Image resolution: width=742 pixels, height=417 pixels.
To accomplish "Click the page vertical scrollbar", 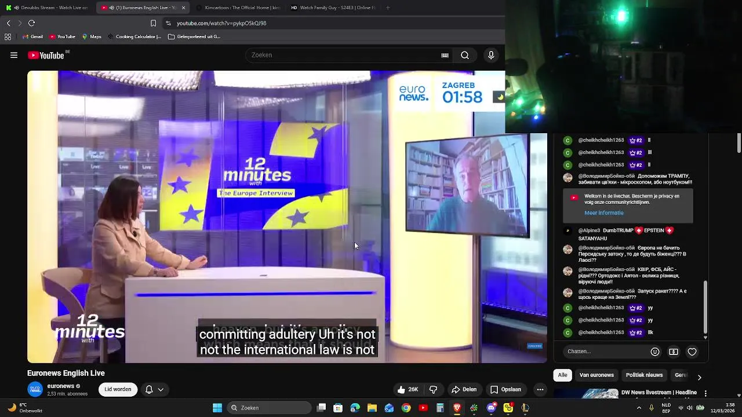I will pos(739,143).
